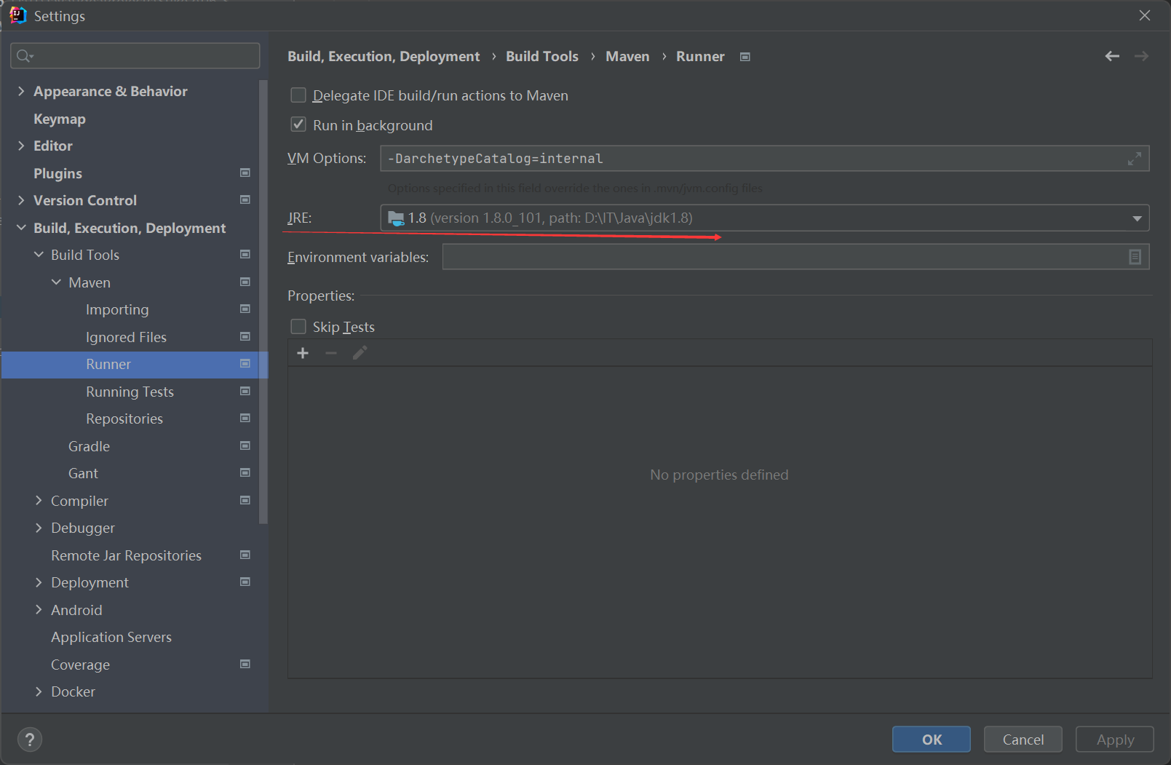This screenshot has width=1171, height=765.
Task: Click the search magnifier icon in settings
Action: coord(24,56)
